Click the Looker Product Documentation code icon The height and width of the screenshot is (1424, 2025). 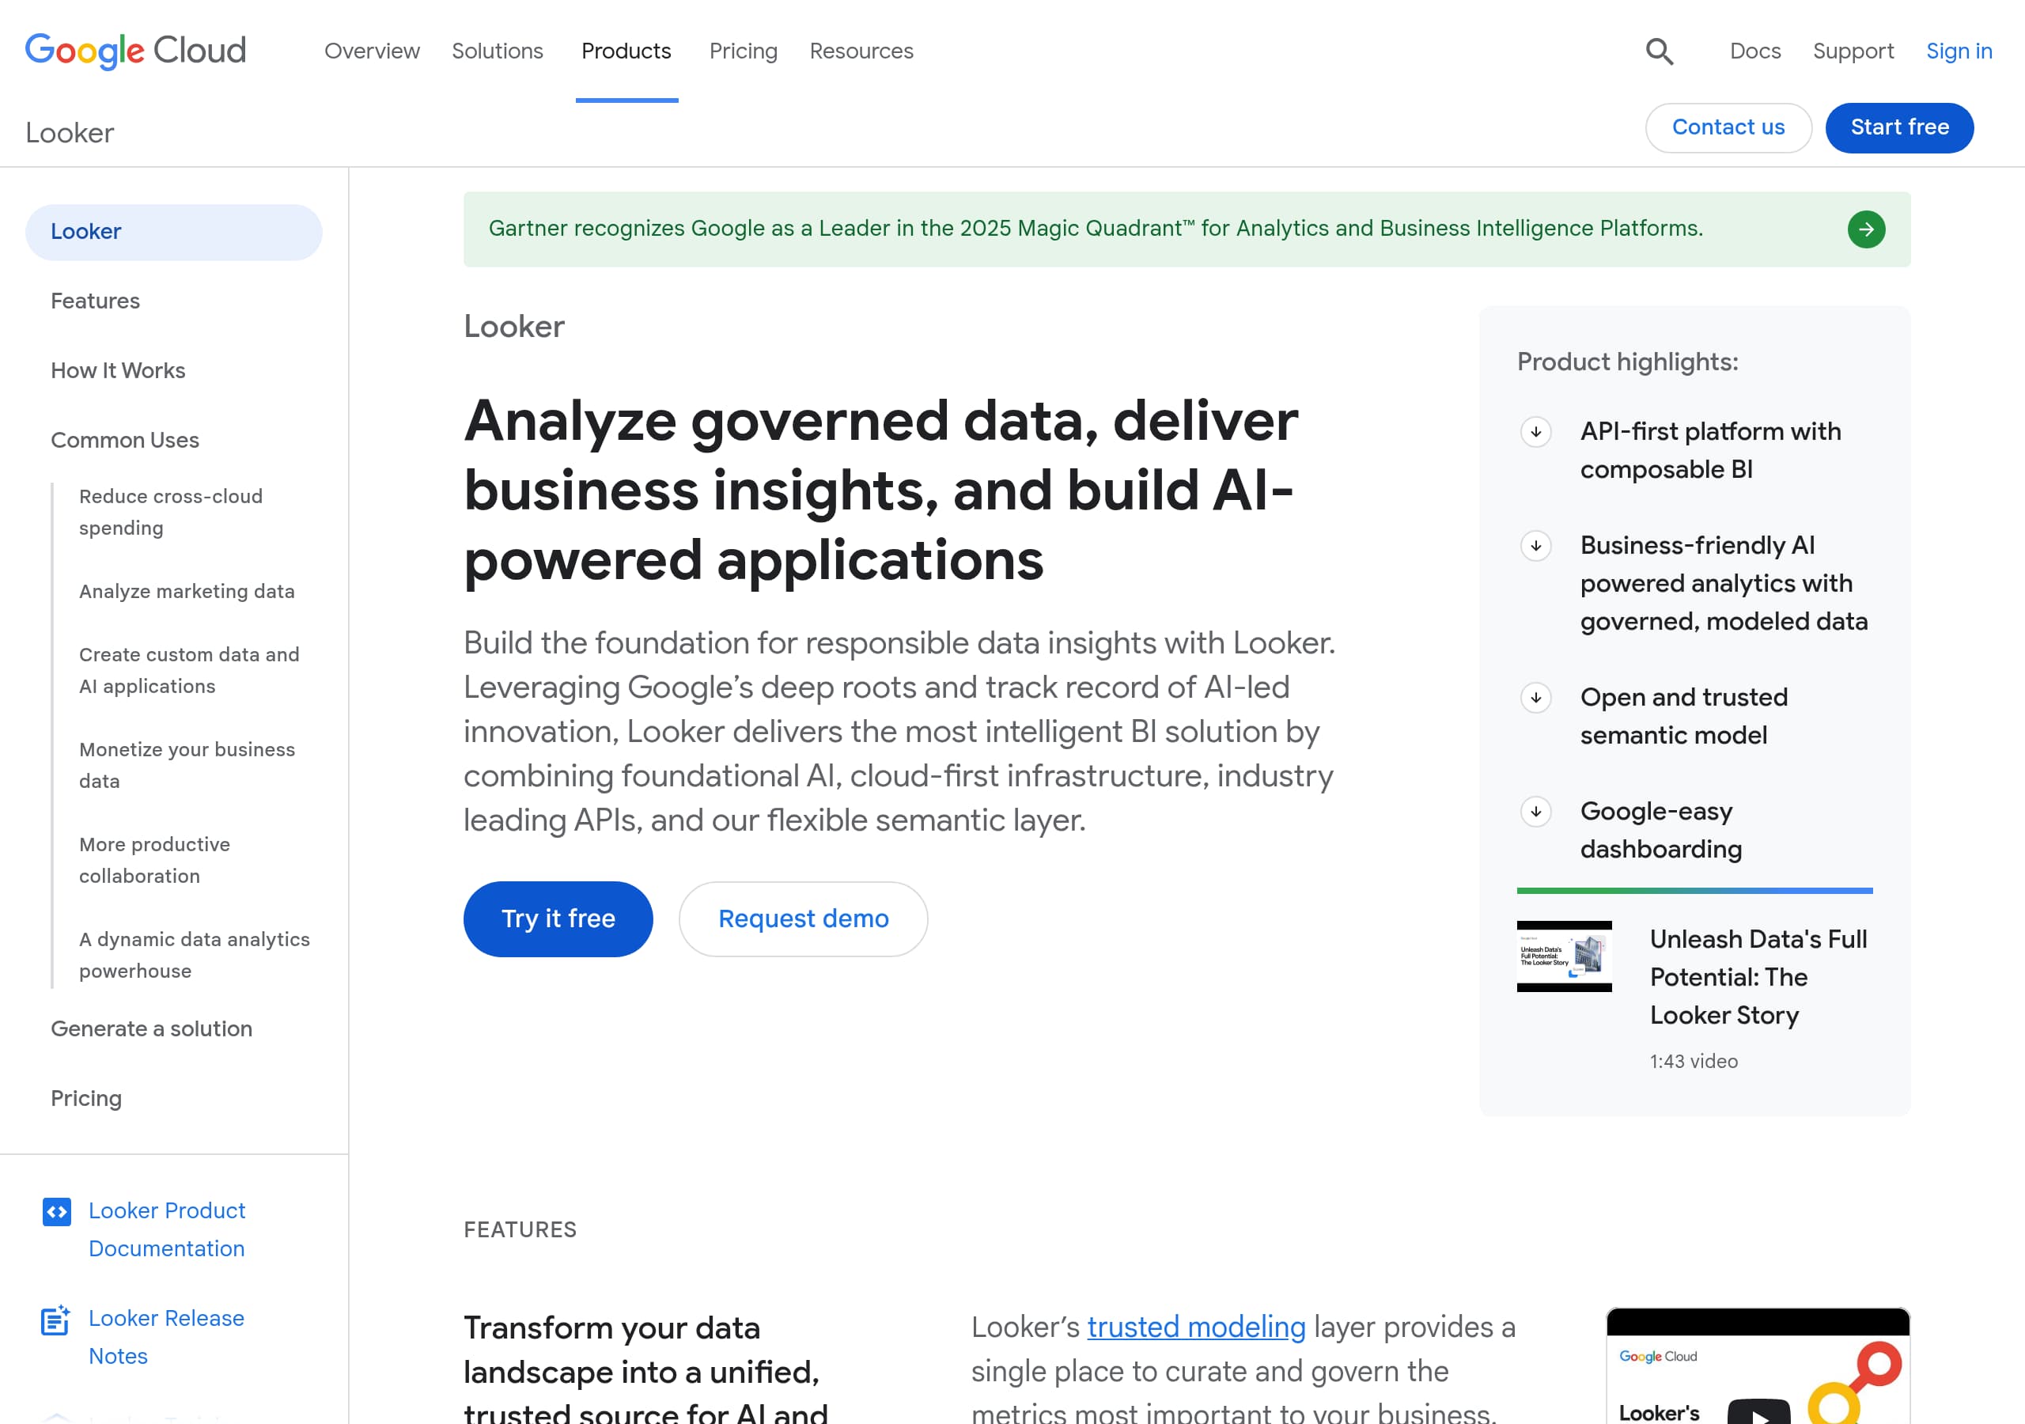pyautogui.click(x=55, y=1210)
